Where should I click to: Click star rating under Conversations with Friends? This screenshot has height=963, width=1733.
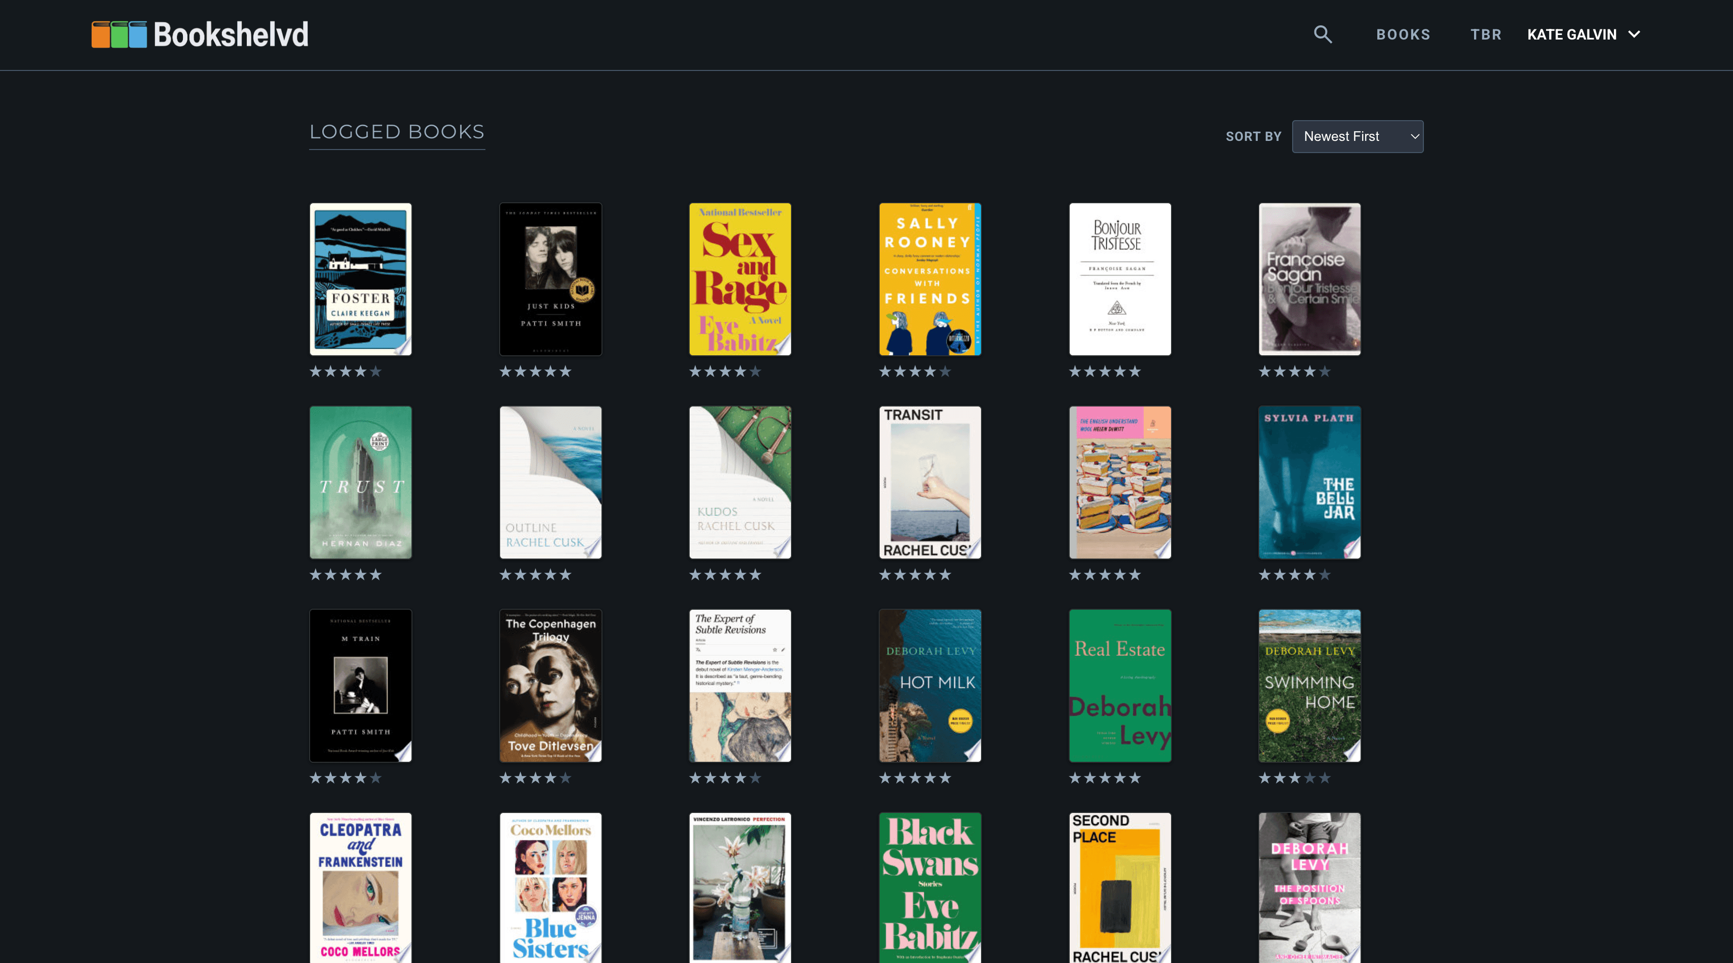(915, 372)
